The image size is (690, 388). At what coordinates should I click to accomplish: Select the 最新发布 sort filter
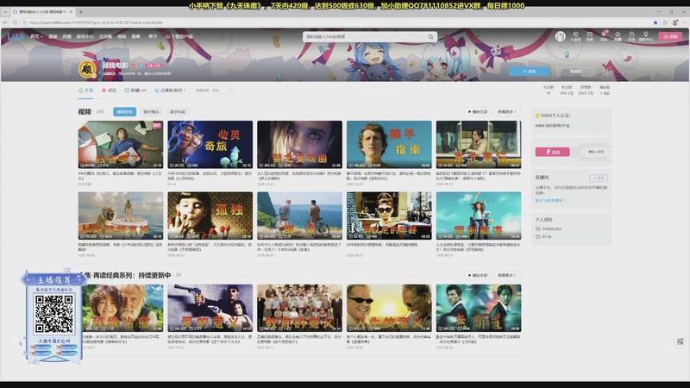click(x=125, y=112)
